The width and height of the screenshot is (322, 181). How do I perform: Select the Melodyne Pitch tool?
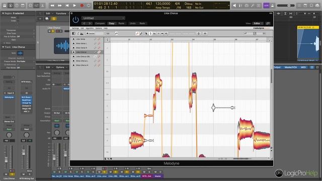(150, 34)
